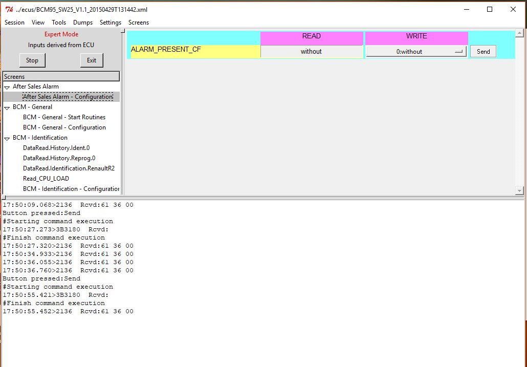Click the Screens tree header
This screenshot has height=367, width=527.
pyautogui.click(x=61, y=76)
